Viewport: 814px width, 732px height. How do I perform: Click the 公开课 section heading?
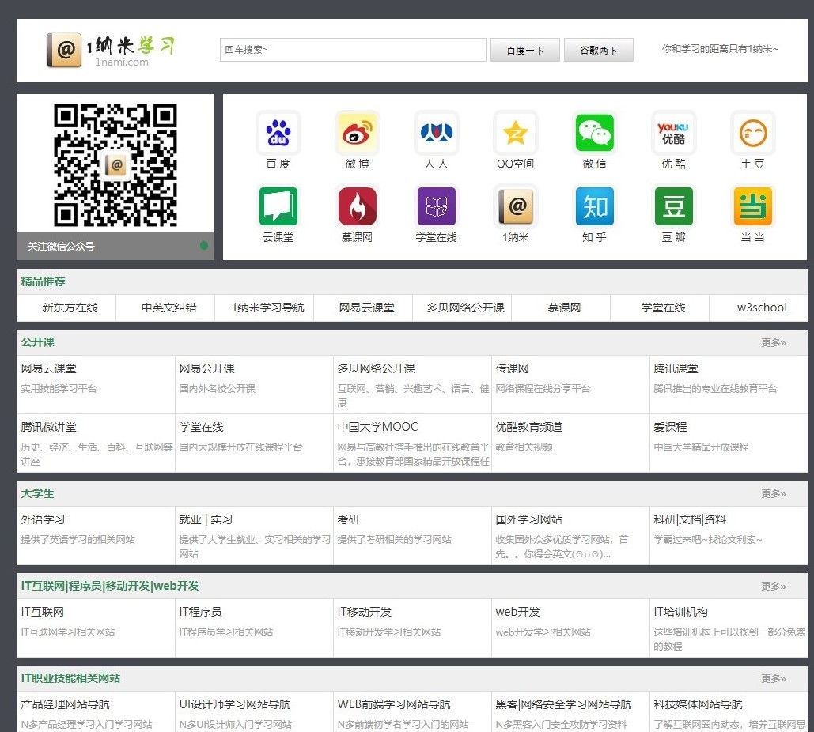click(37, 342)
